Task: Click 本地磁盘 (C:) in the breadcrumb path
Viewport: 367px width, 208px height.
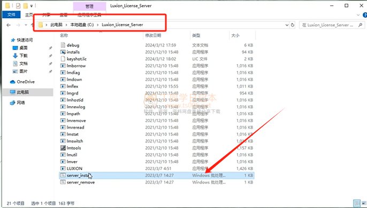Action: click(82, 25)
